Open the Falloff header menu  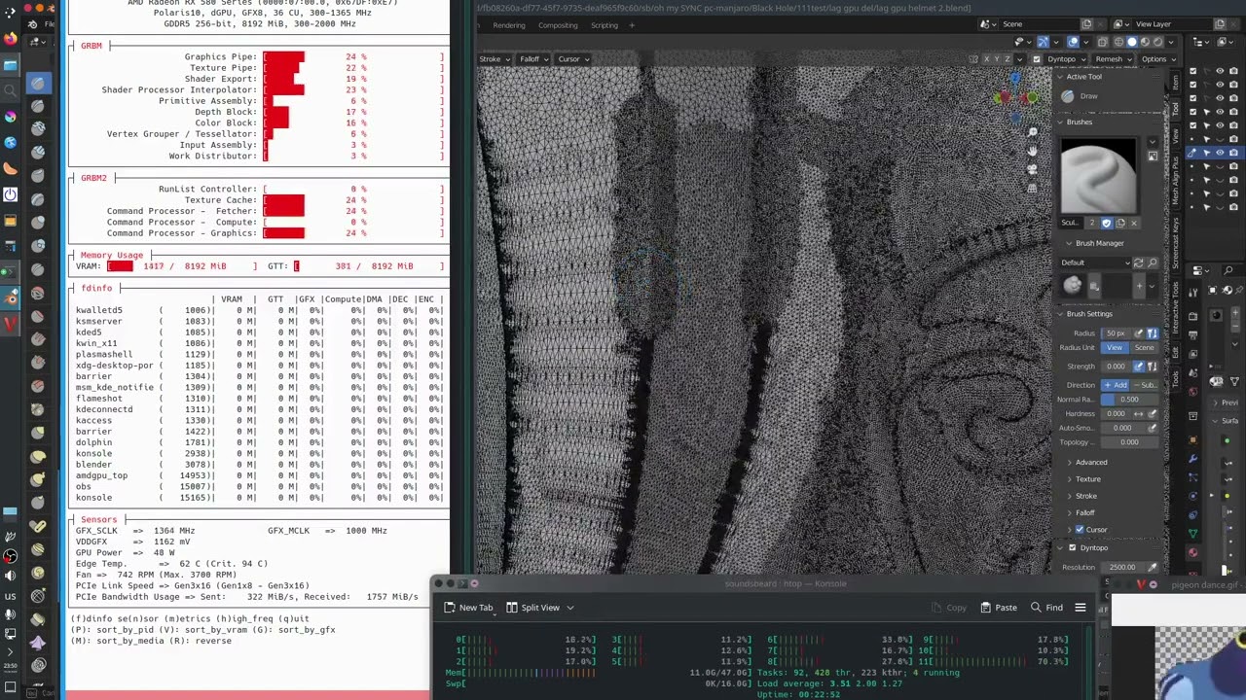coord(533,59)
